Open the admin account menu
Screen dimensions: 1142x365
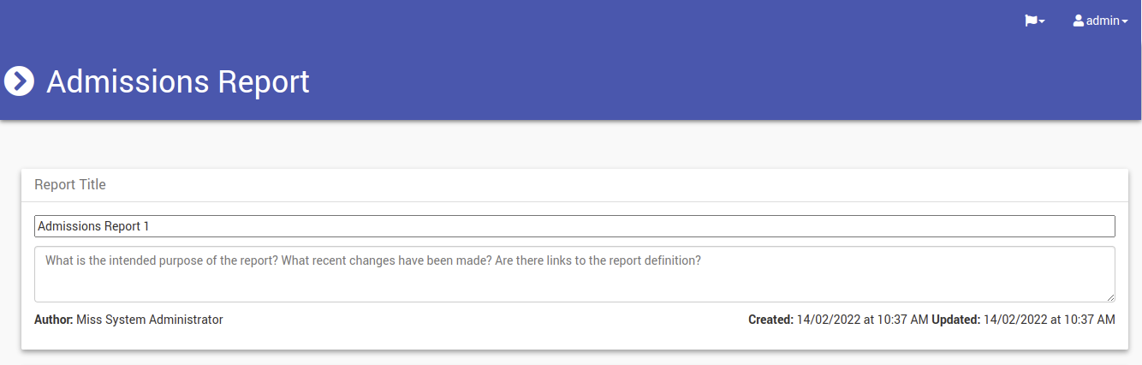[1101, 21]
